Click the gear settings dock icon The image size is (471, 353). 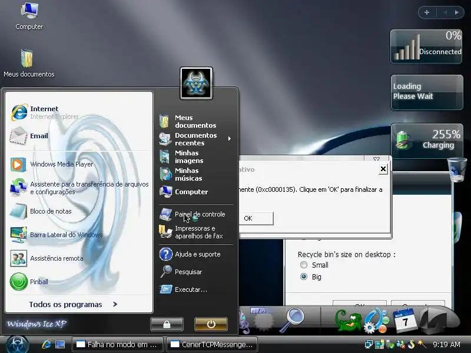(x=376, y=321)
